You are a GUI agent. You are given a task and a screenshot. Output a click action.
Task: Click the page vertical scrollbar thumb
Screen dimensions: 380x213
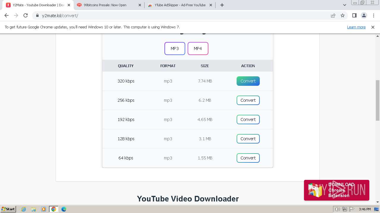coord(378,100)
